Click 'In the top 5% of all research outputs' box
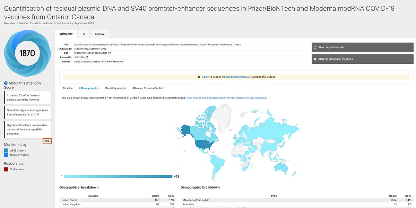 coord(27,97)
